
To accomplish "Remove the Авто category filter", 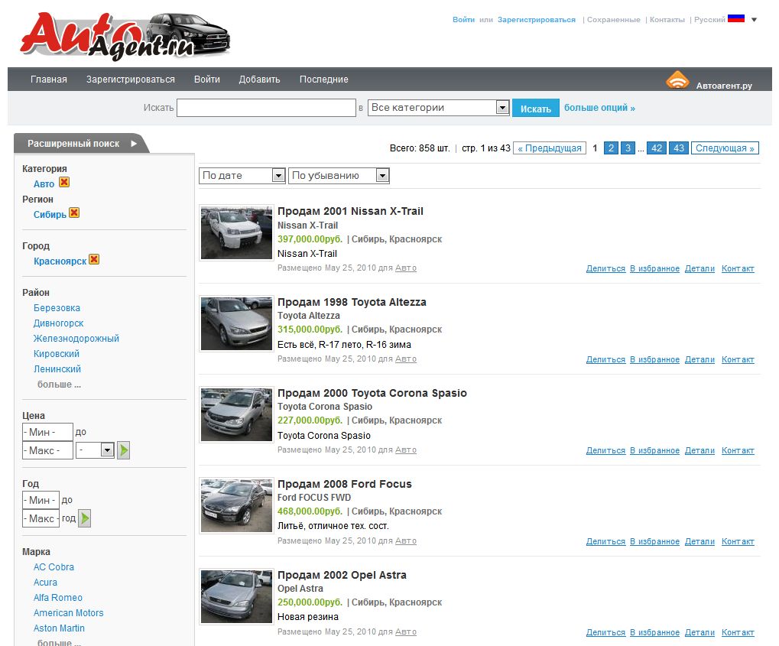I will (x=64, y=183).
